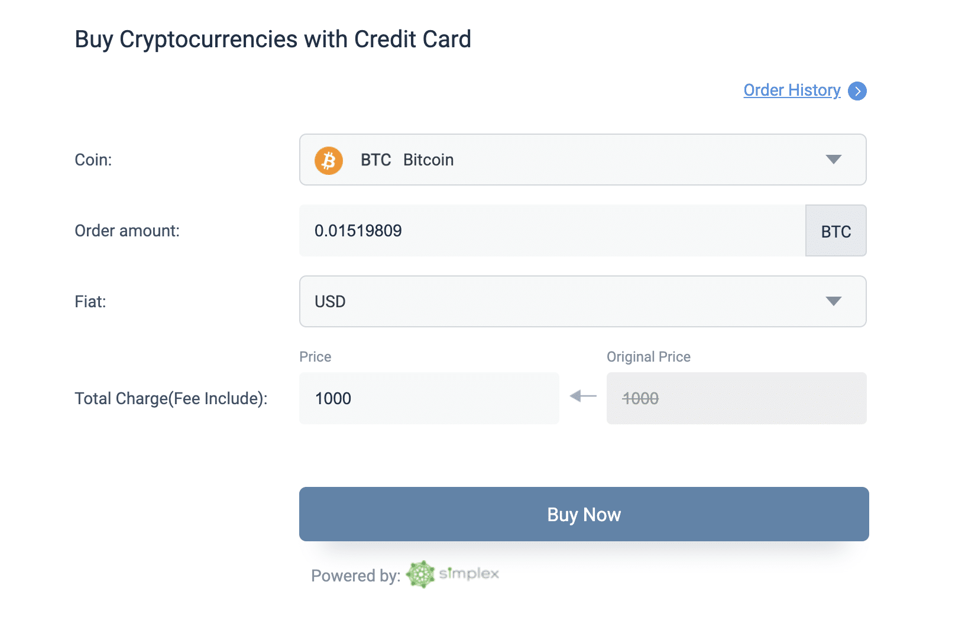Click the BTC unit label on order amount
This screenshot has width=978, height=624.
836,231
